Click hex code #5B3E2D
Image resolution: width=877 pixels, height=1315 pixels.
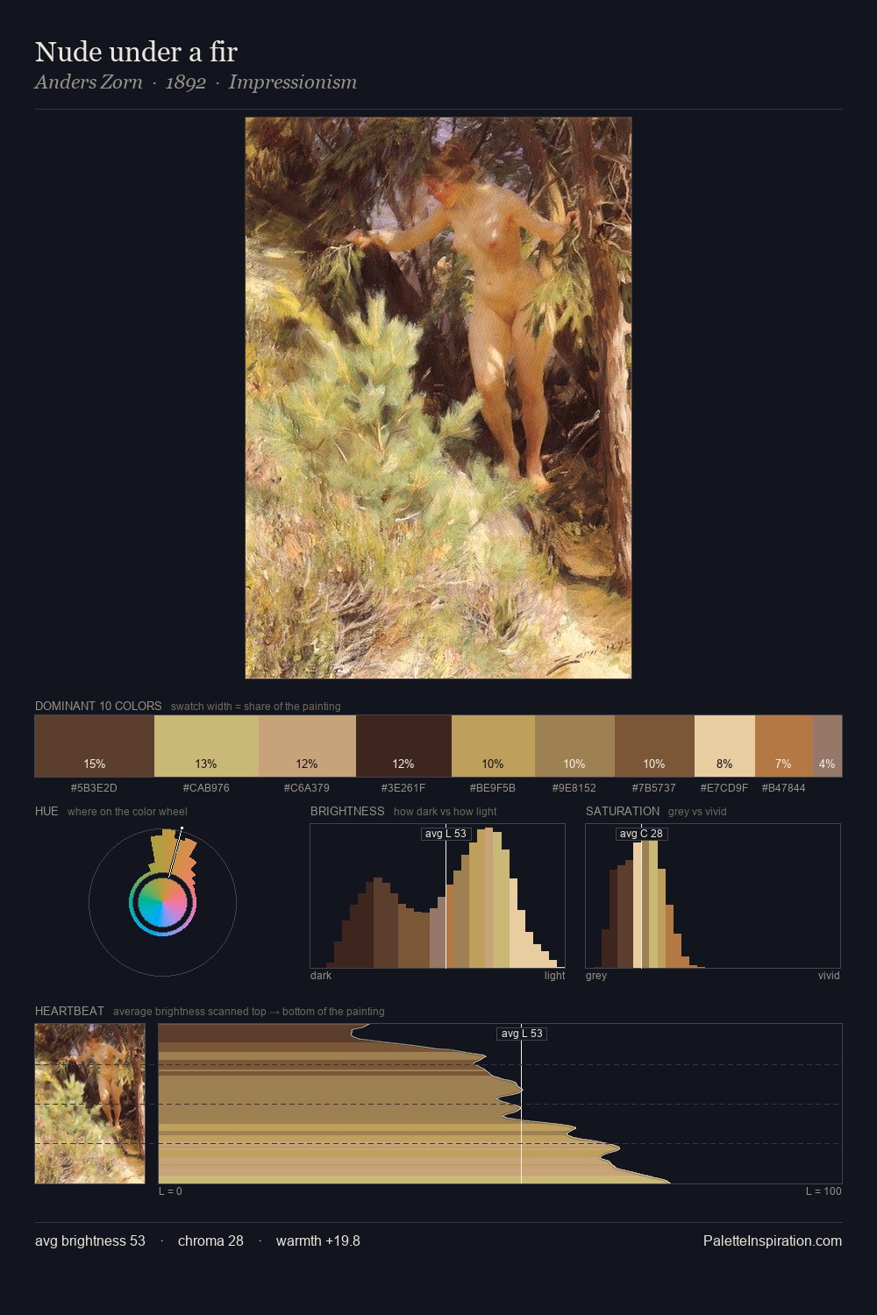click(x=94, y=788)
